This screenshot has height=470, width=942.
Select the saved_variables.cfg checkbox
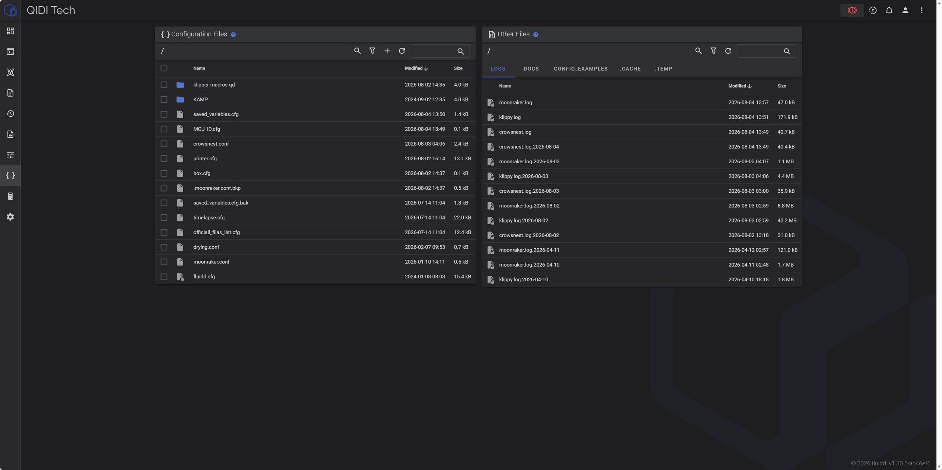[164, 114]
